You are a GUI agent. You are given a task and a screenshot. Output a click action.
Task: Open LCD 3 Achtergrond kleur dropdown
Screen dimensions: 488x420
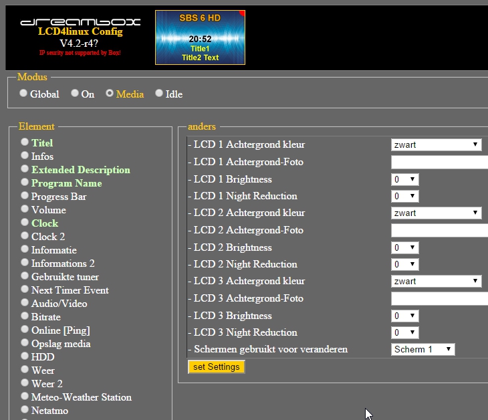436,281
